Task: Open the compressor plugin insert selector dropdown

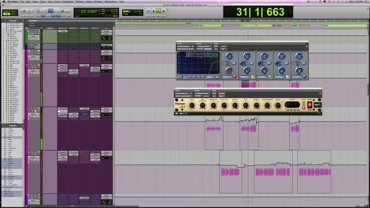Action: (x=183, y=96)
